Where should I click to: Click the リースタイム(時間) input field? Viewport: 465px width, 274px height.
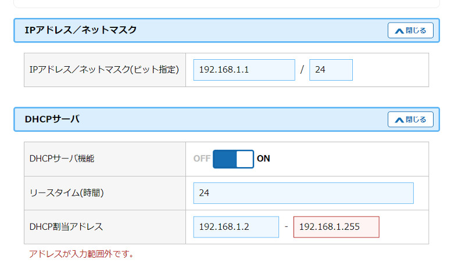tap(303, 193)
